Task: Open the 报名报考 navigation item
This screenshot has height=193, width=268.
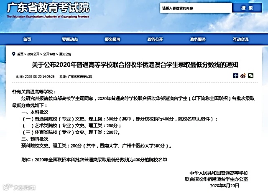Action: coord(112,39)
